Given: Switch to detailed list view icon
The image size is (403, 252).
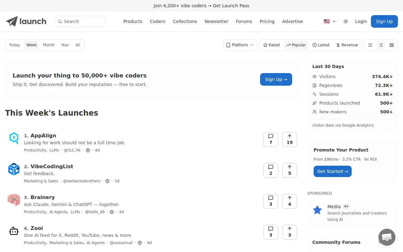Looking at the screenshot, I should click(381, 45).
